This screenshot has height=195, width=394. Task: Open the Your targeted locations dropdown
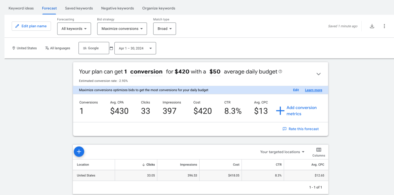282,152
